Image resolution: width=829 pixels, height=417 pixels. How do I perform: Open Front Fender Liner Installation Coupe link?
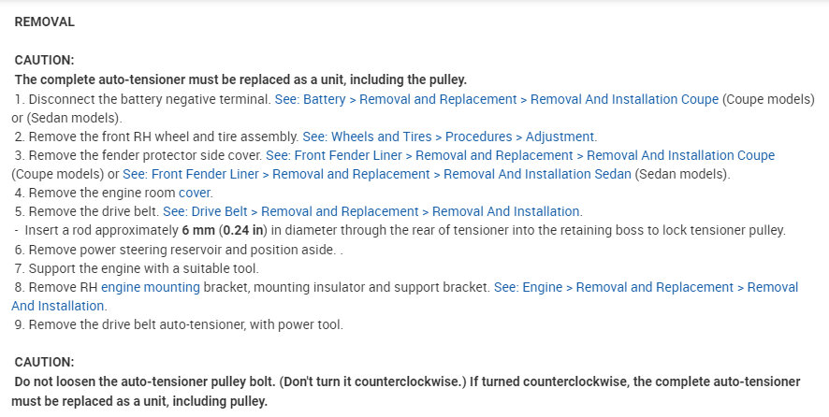(x=520, y=155)
